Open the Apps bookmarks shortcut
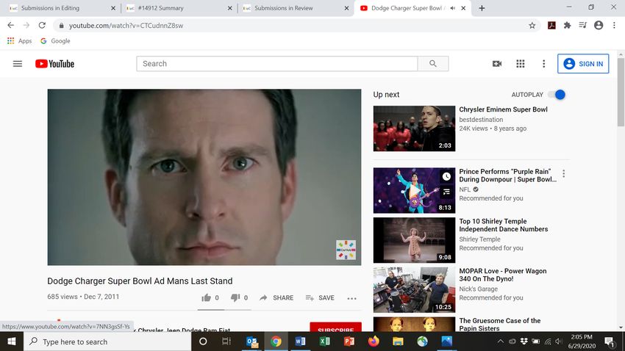Screen dimensions: 625x351 click(19, 41)
